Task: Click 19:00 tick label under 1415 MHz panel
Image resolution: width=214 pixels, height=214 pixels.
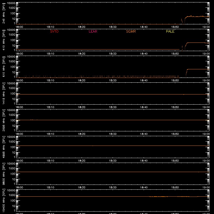Action: tap(206, 107)
